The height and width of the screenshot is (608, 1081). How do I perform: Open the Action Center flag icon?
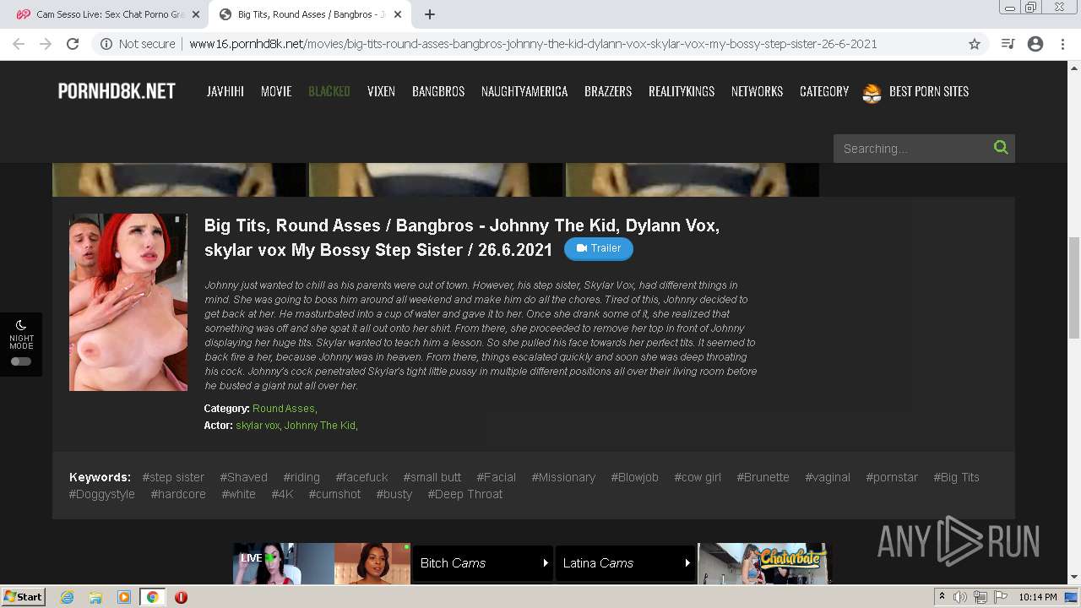[1001, 597]
